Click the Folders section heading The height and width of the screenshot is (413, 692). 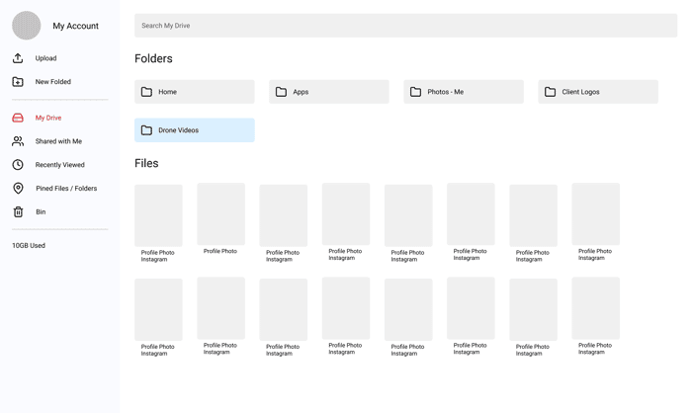153,58
